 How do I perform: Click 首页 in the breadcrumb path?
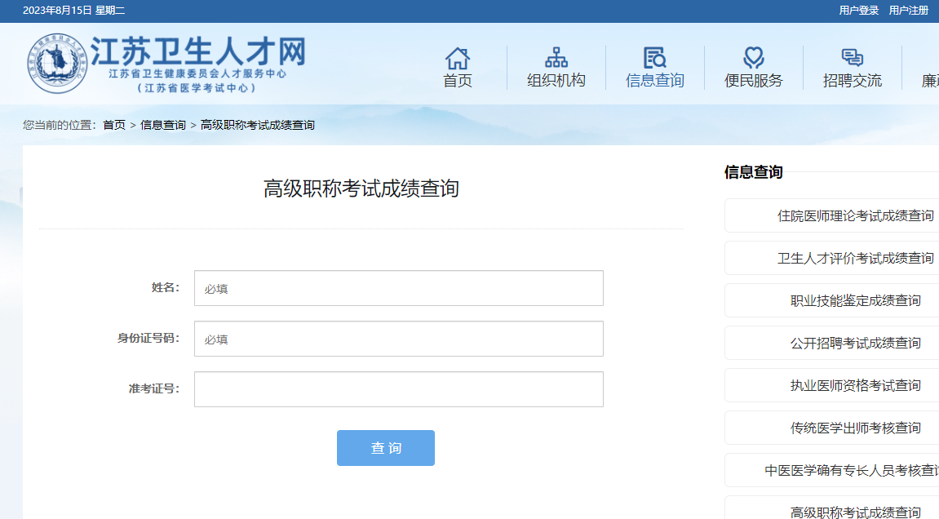[114, 125]
